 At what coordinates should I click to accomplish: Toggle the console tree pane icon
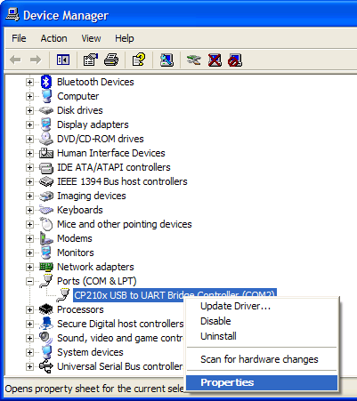click(x=63, y=60)
